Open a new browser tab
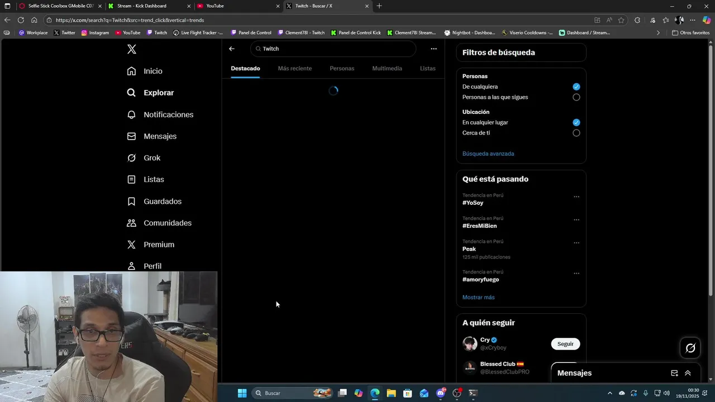The height and width of the screenshot is (402, 715). pos(379,6)
